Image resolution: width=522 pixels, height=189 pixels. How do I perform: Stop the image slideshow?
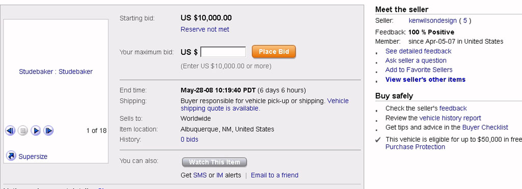[22, 131]
